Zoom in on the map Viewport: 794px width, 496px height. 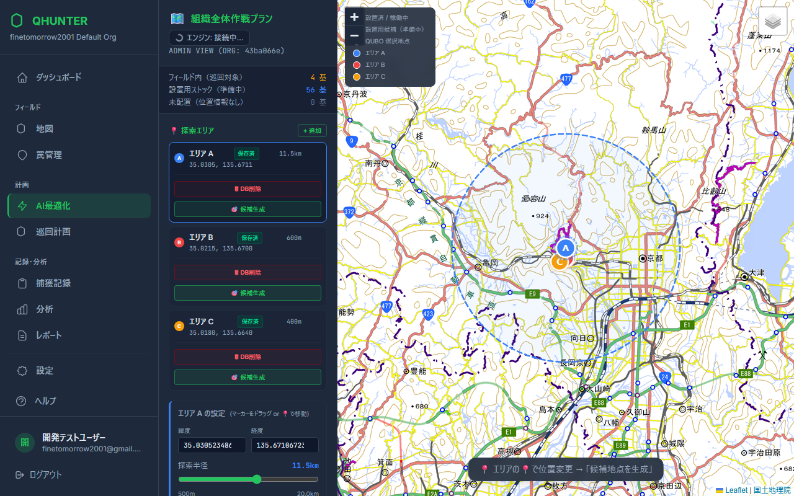click(x=354, y=17)
